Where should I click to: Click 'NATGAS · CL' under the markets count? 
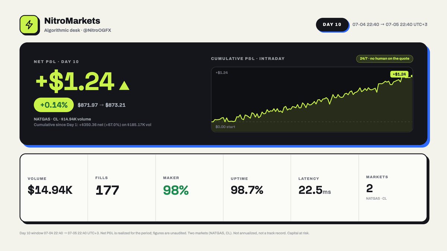pyautogui.click(x=377, y=199)
